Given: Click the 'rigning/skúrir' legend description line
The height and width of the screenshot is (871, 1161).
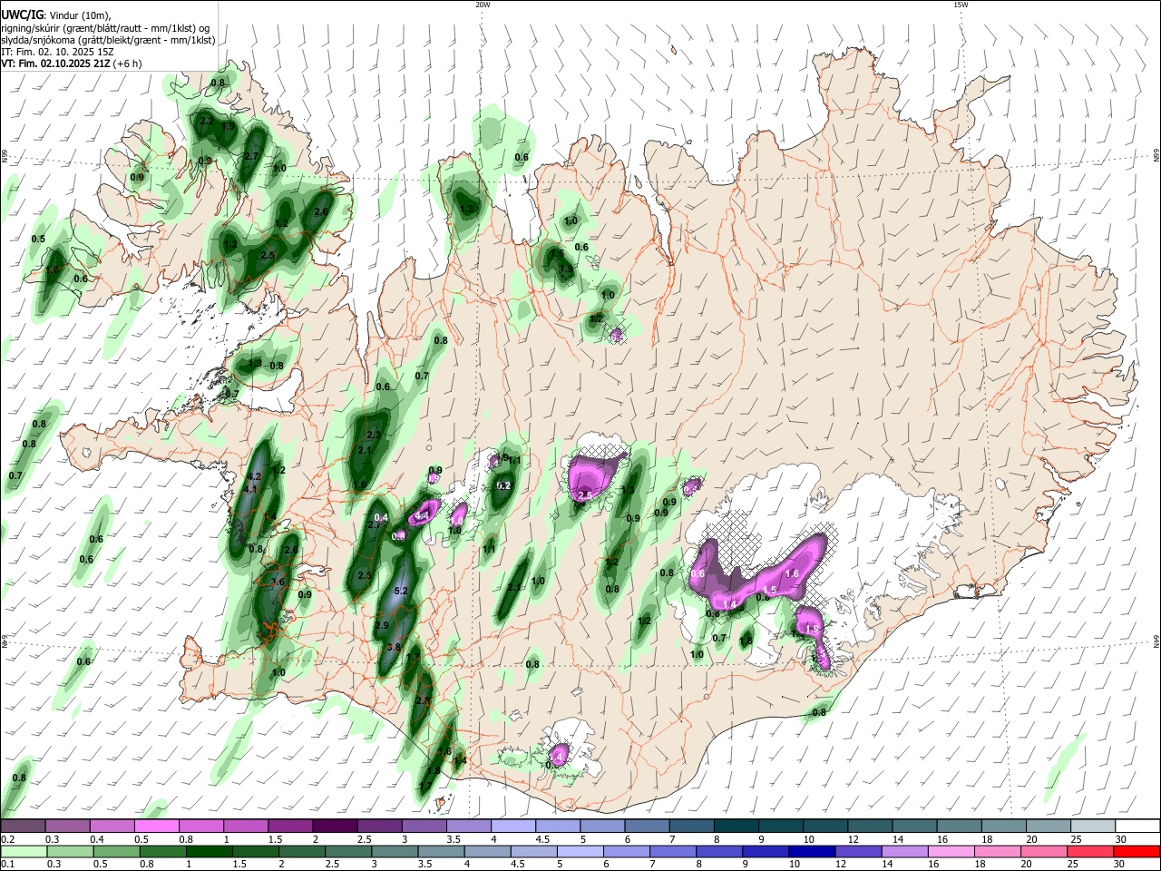Looking at the screenshot, I should (105, 27).
